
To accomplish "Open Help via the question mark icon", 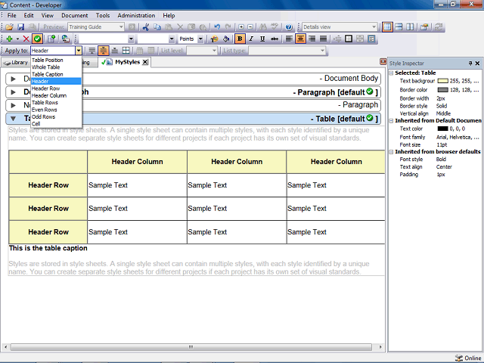I will tap(289, 27).
